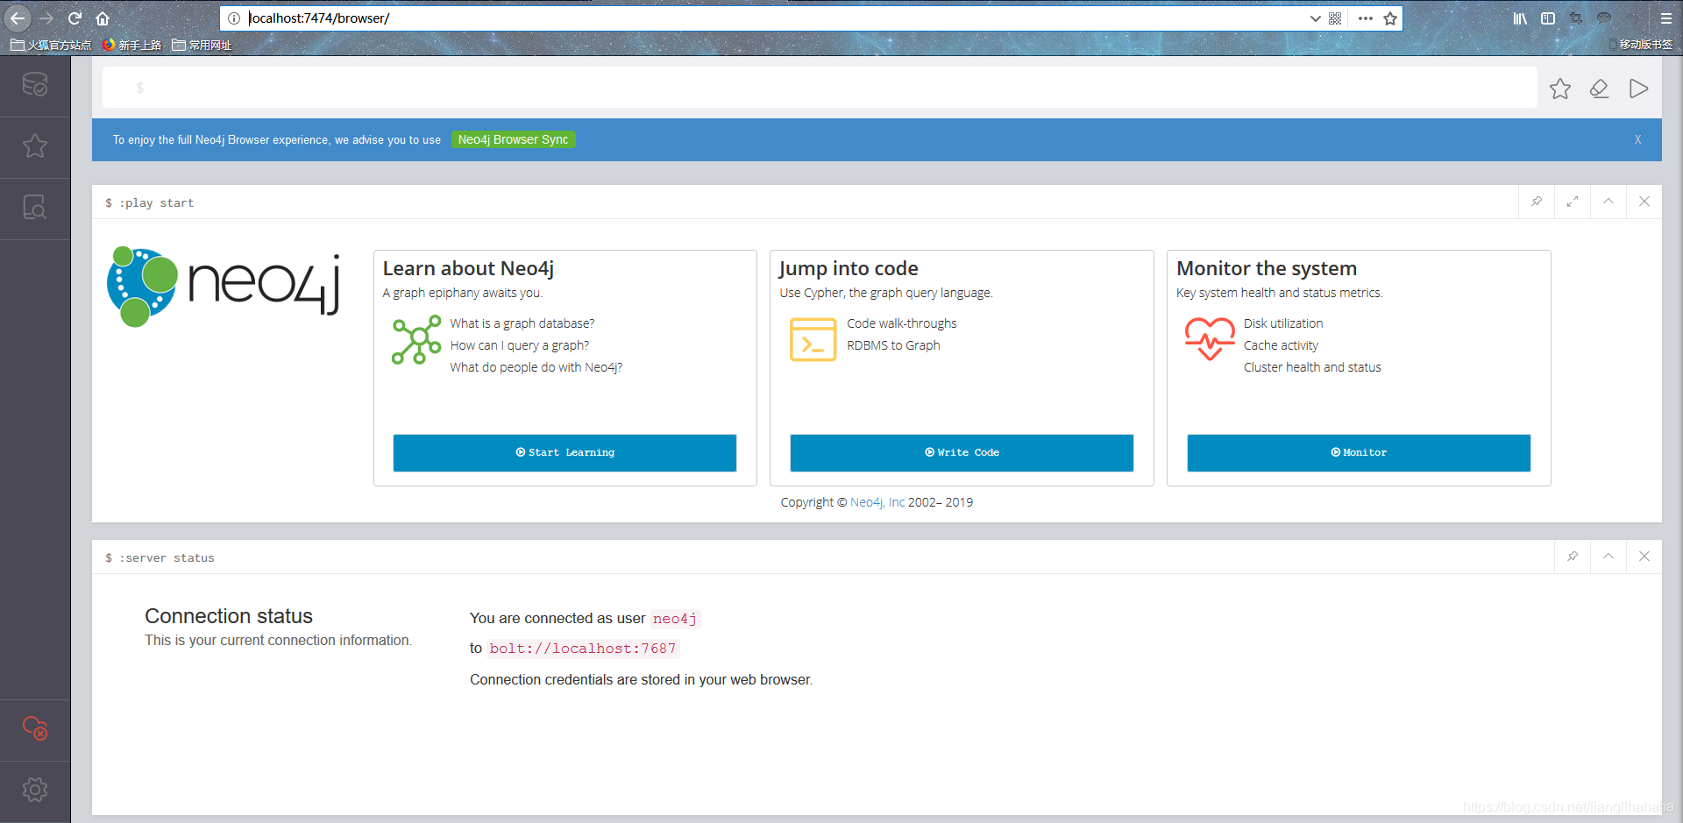Image resolution: width=1683 pixels, height=823 pixels.
Task: Open the URL bar history dropdown arrow
Action: [1315, 18]
